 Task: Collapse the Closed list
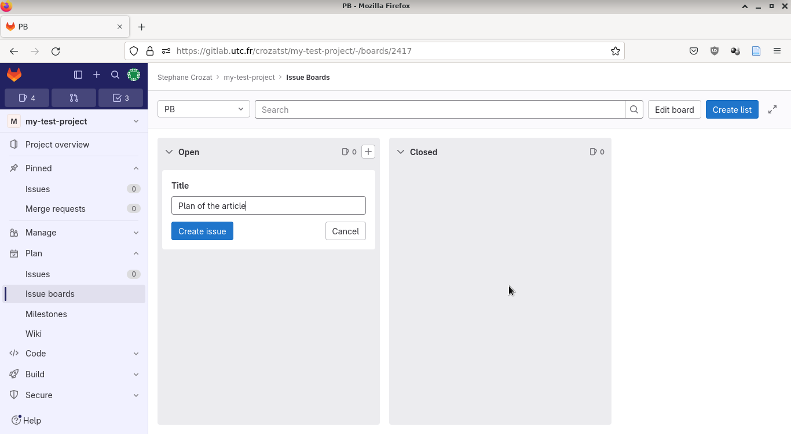[x=401, y=152]
